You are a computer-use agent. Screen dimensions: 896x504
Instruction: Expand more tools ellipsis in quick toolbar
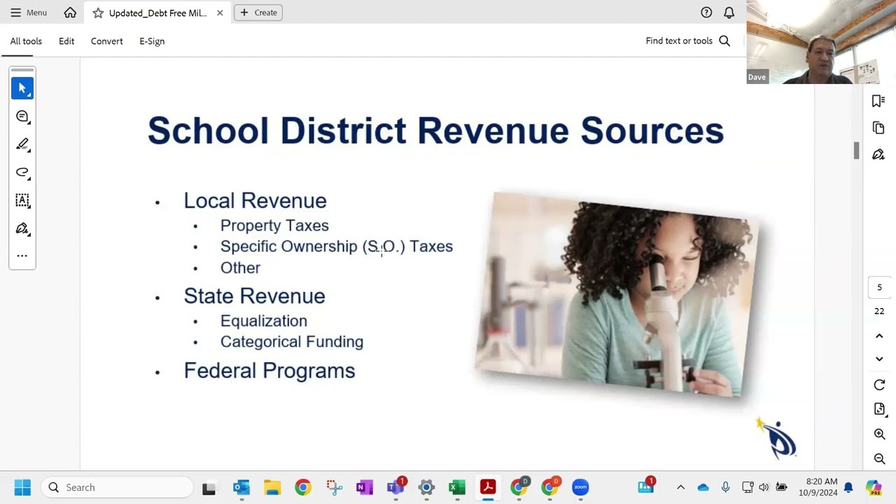click(x=22, y=255)
